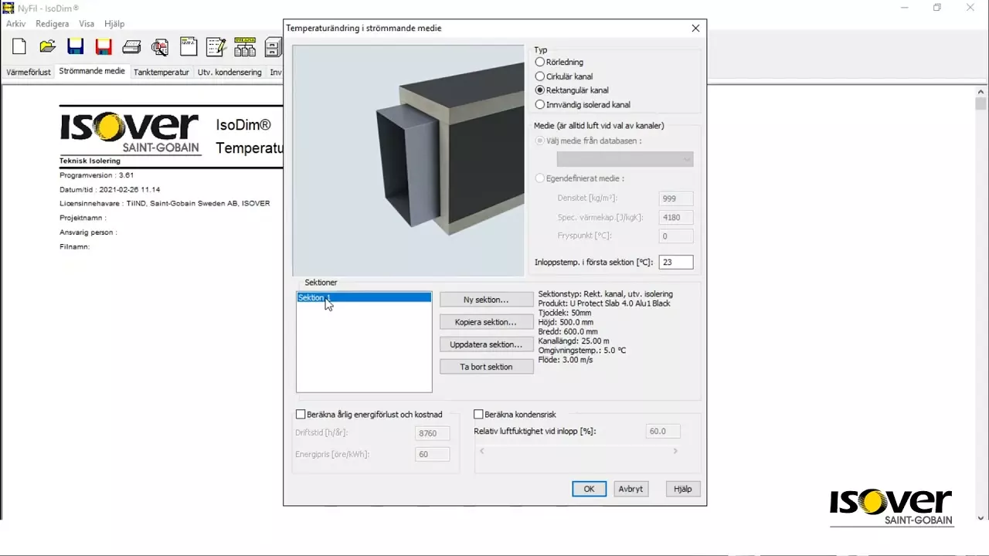This screenshot has height=556, width=989.
Task: Open the Hjälp menu
Action: click(x=114, y=24)
